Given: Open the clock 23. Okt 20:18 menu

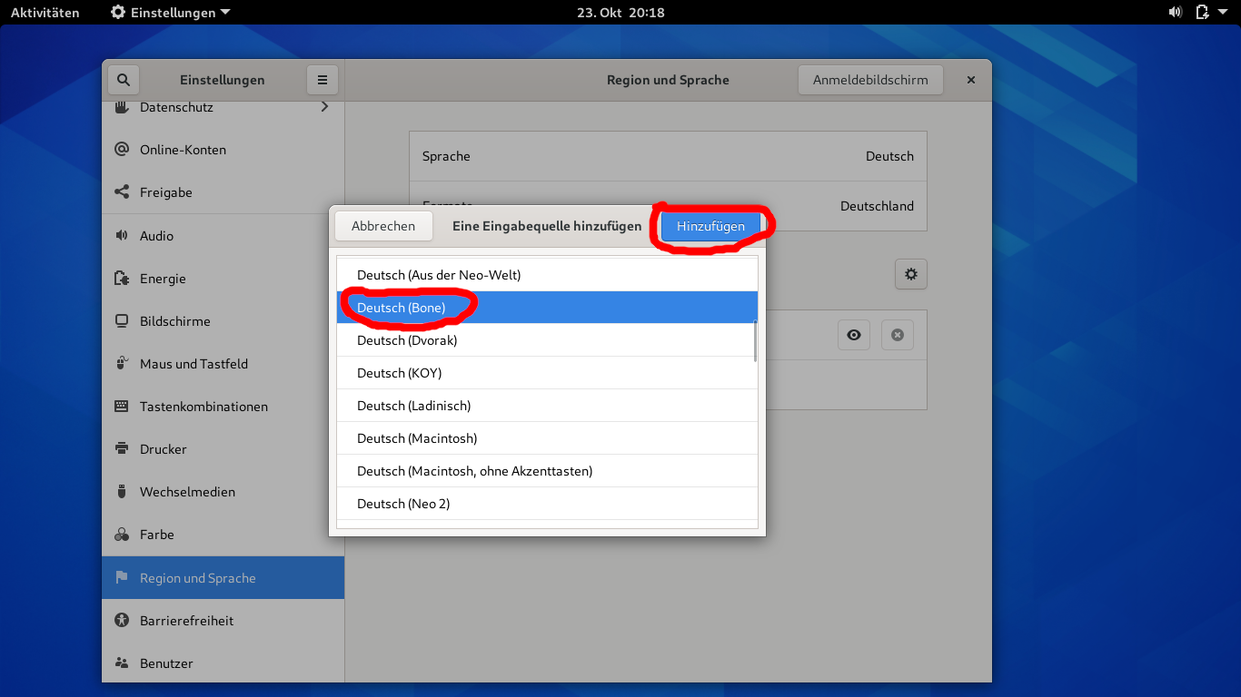Looking at the screenshot, I should (620, 13).
